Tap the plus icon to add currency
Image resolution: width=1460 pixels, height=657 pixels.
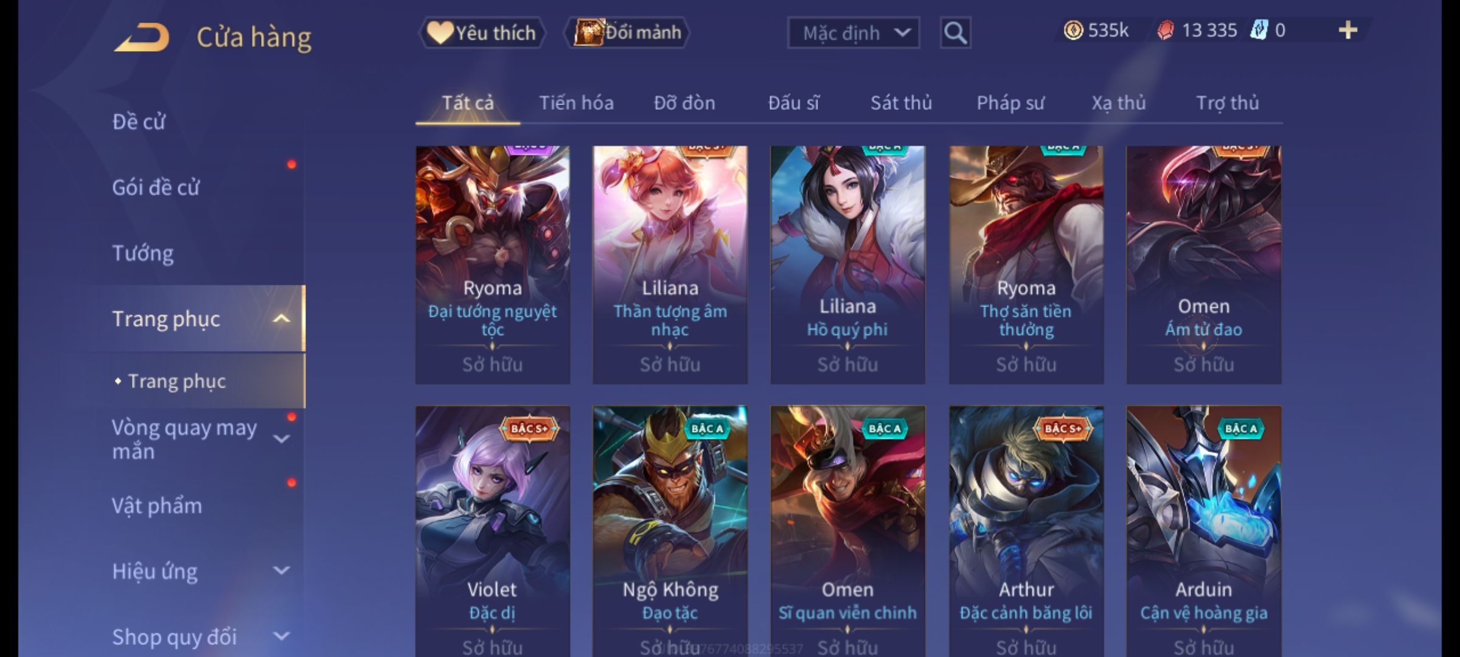click(x=1348, y=30)
